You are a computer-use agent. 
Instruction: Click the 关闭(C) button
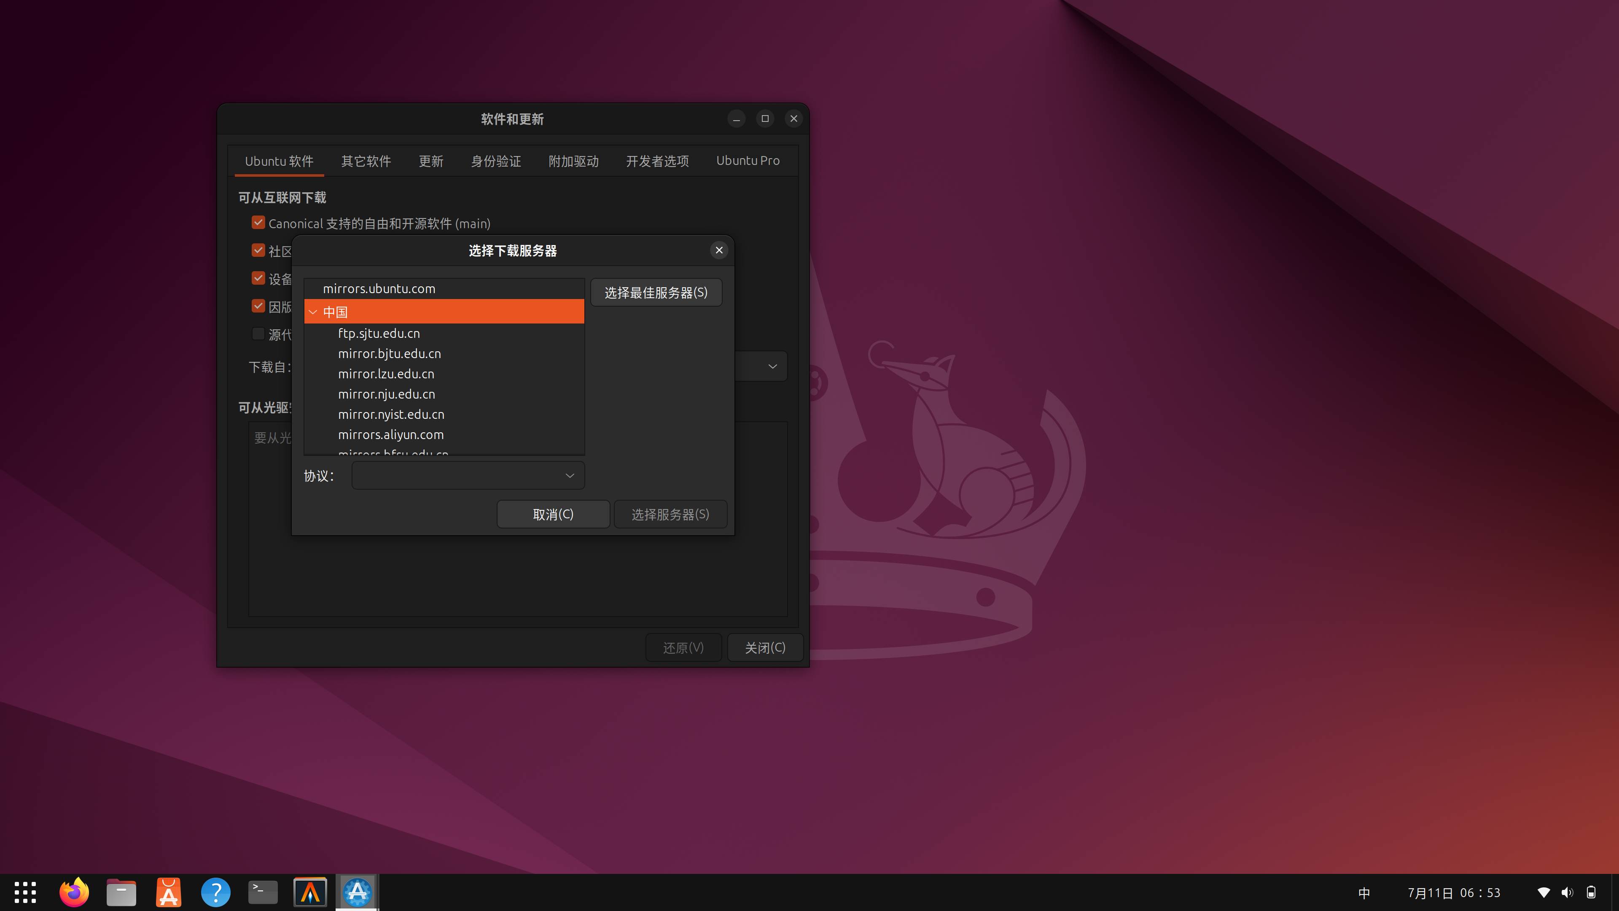[x=765, y=647]
